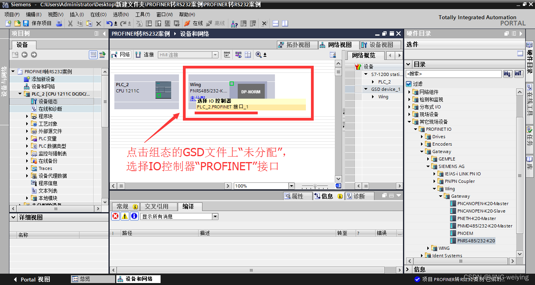Image resolution: width=535 pixels, height=285 pixels.
Task: Collapse the project tree panel arrow
Action: (x=105, y=34)
